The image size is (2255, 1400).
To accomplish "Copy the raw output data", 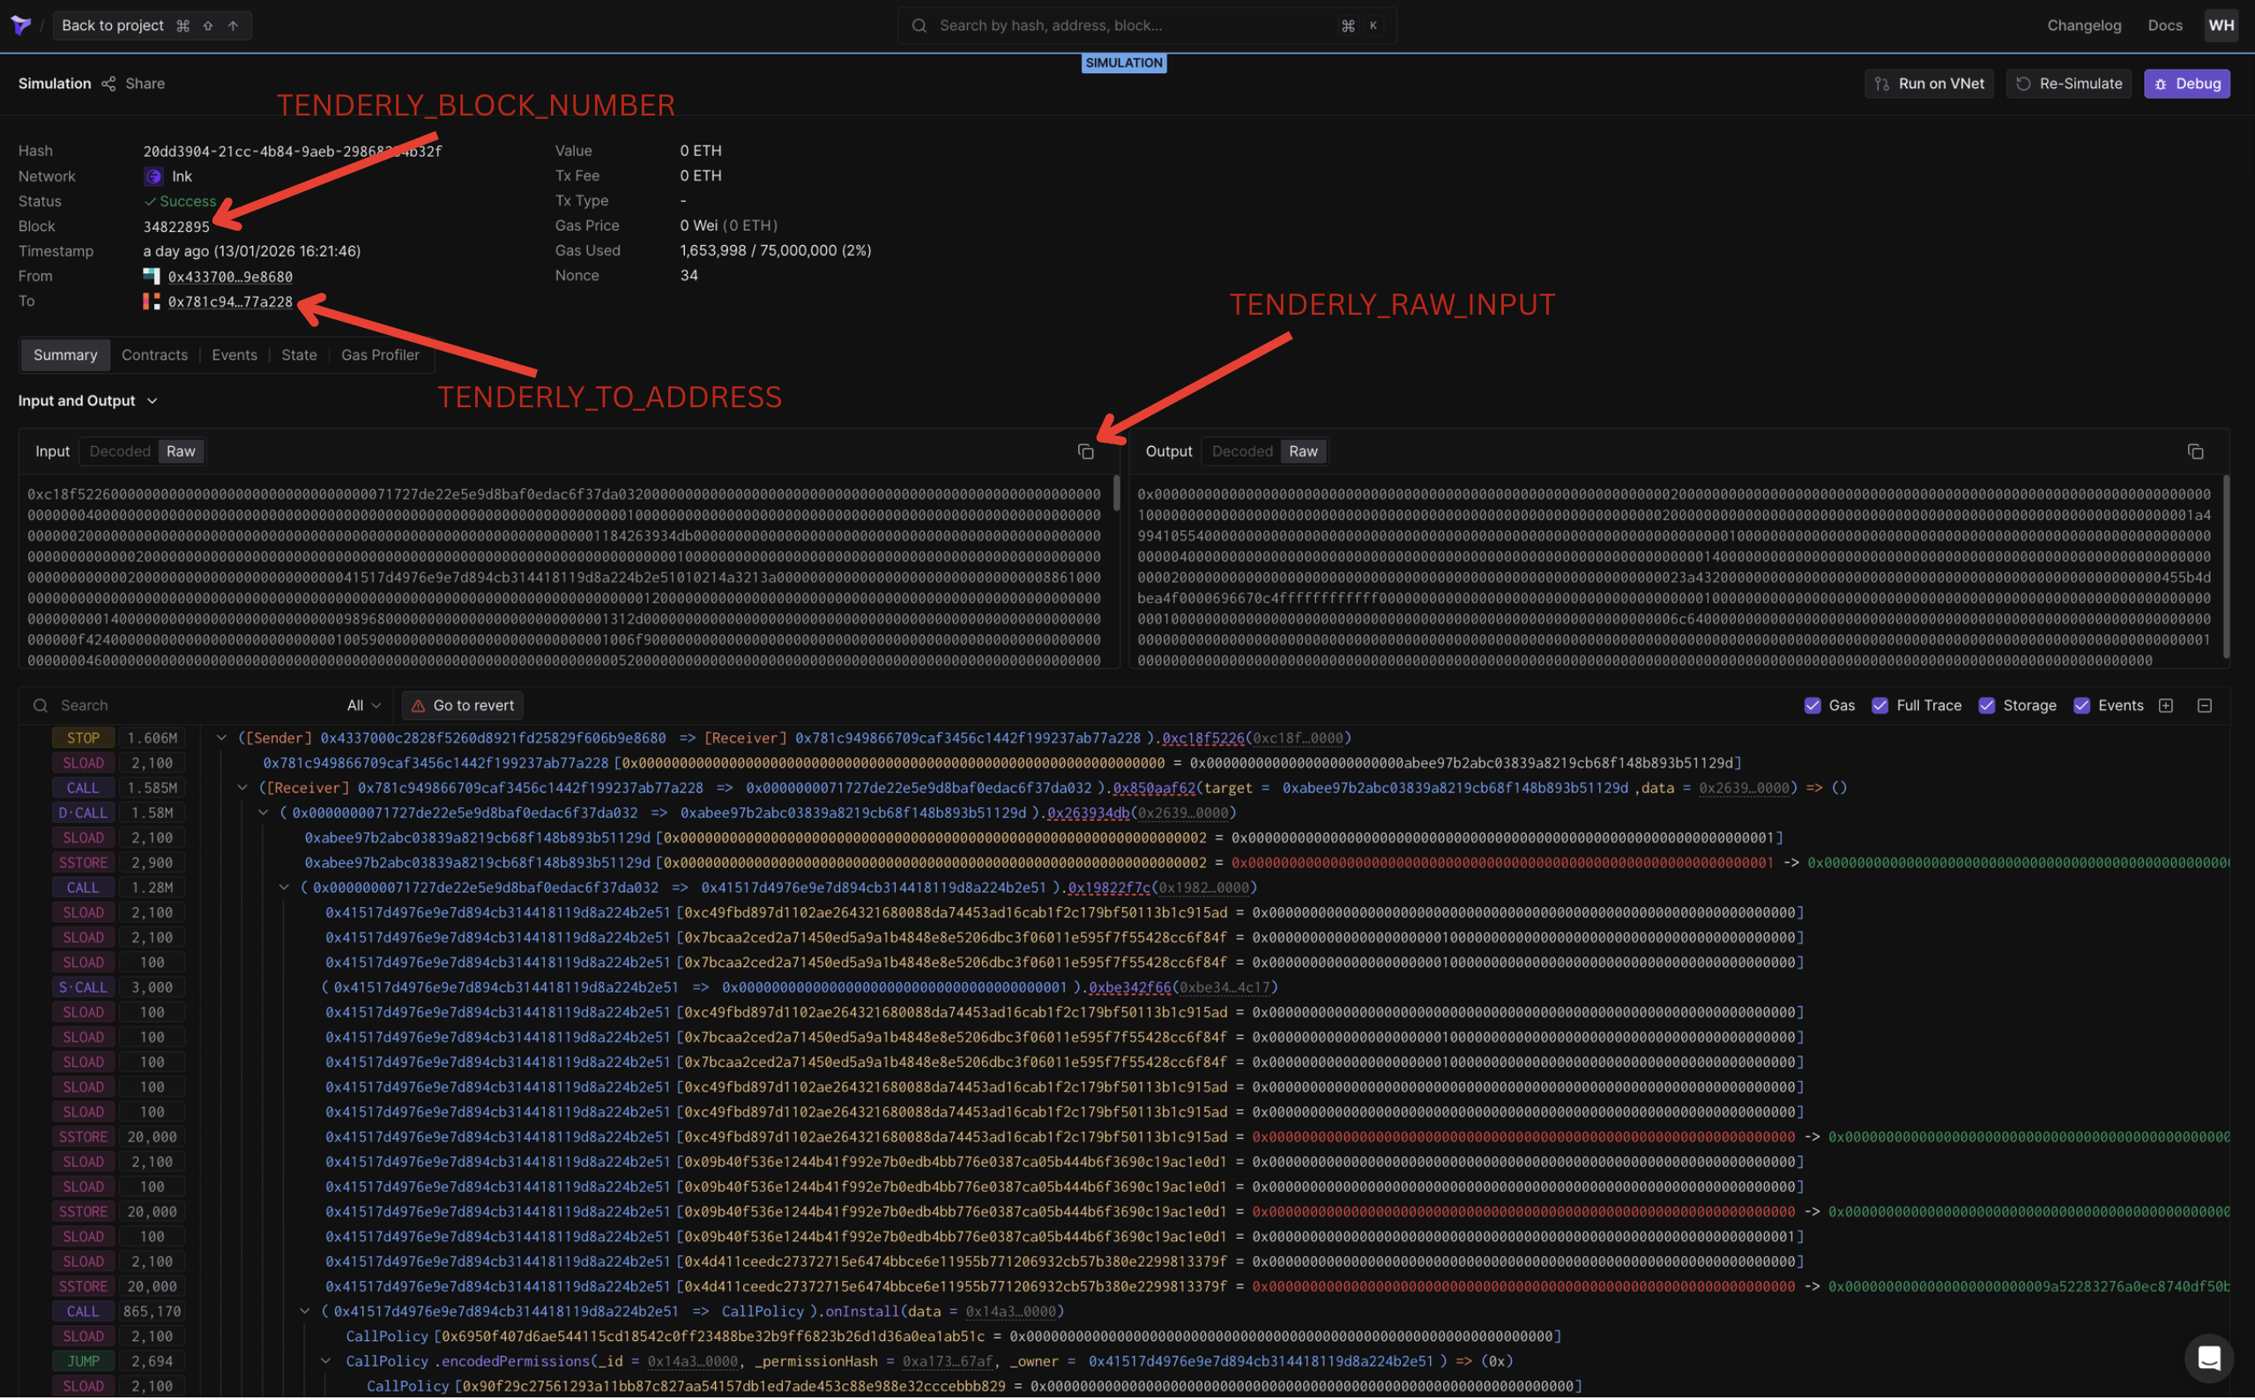I will click(x=2195, y=452).
